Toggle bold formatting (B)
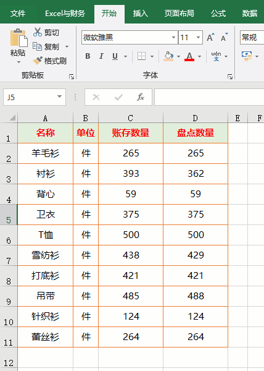The height and width of the screenshot is (371, 264). click(88, 56)
